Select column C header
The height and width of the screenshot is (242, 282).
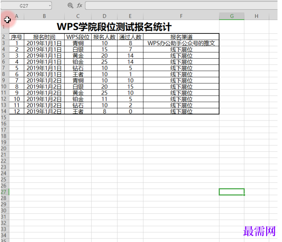tap(78, 16)
